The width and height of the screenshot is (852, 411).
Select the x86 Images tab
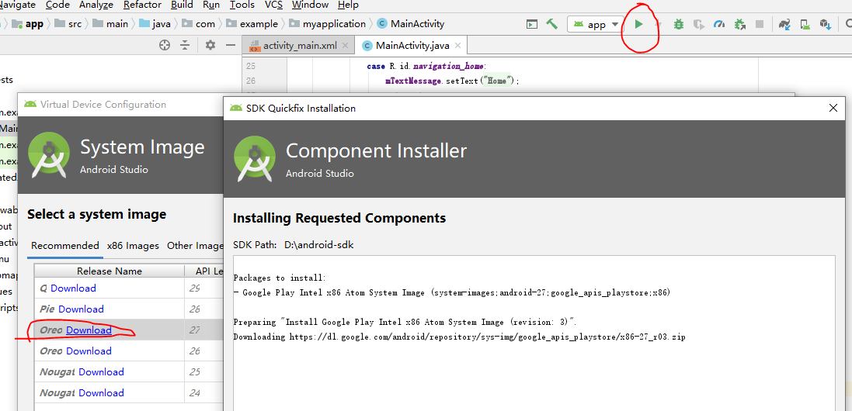(x=133, y=246)
